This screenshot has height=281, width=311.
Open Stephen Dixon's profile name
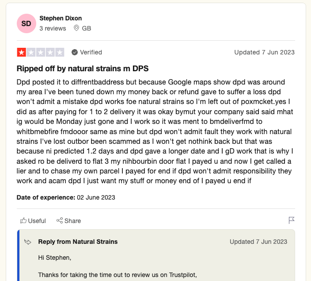[61, 18]
